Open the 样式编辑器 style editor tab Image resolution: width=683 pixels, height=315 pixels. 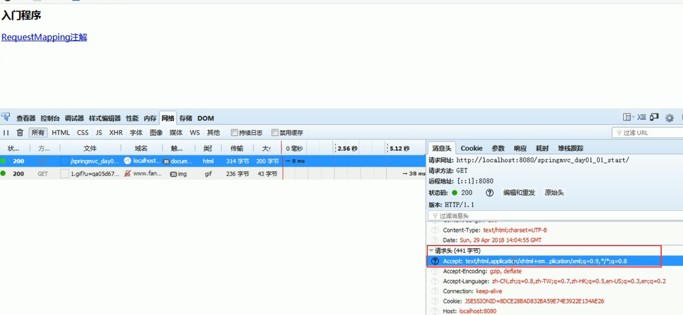coord(105,118)
